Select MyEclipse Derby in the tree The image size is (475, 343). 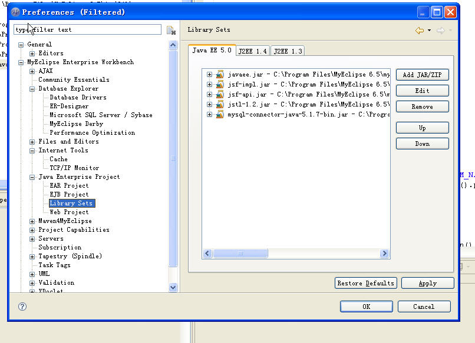pos(77,124)
